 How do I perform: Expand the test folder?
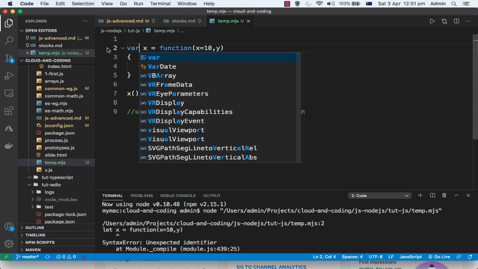(x=32, y=207)
